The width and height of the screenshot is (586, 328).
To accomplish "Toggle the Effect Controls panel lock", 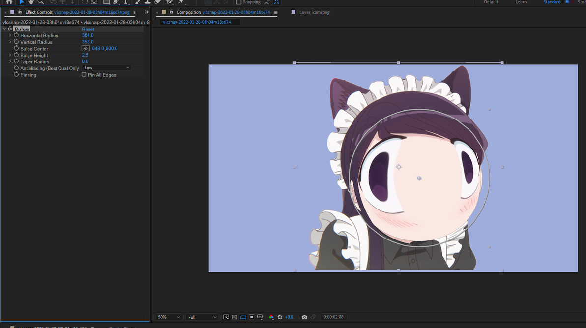I will [20, 12].
